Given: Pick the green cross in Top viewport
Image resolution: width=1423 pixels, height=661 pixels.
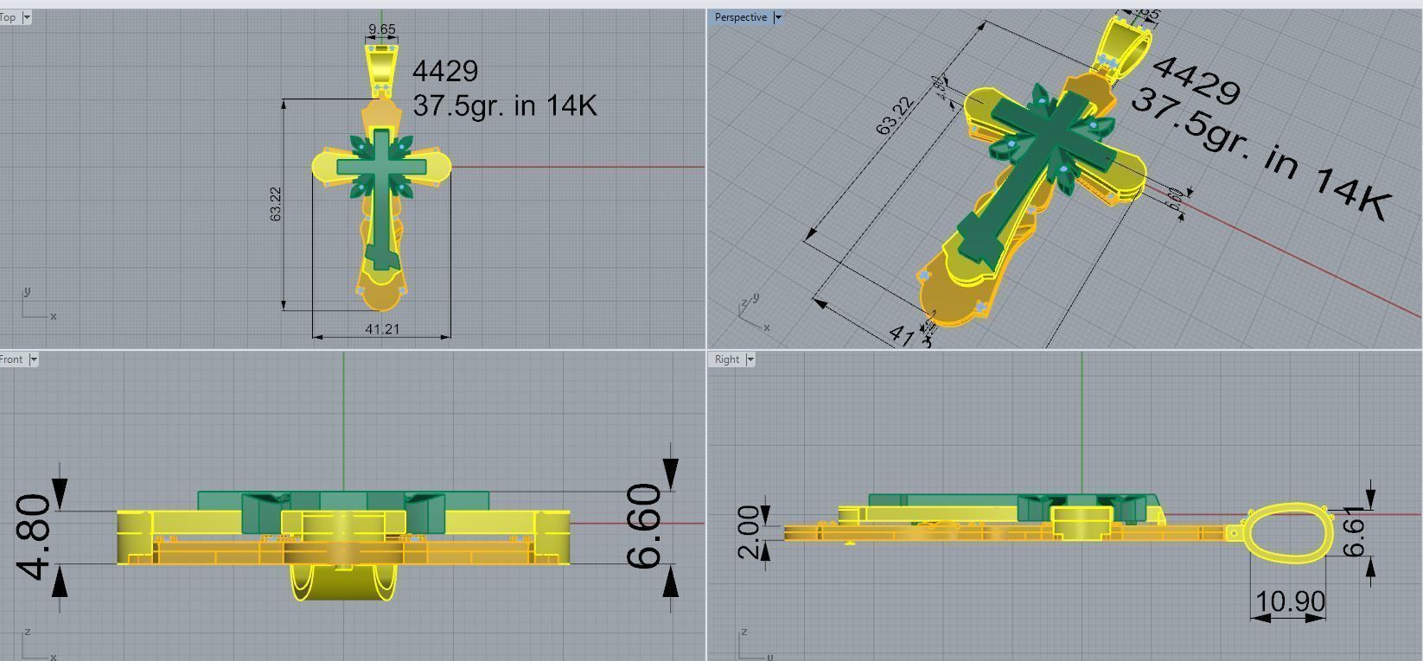Looking at the screenshot, I should (382, 199).
